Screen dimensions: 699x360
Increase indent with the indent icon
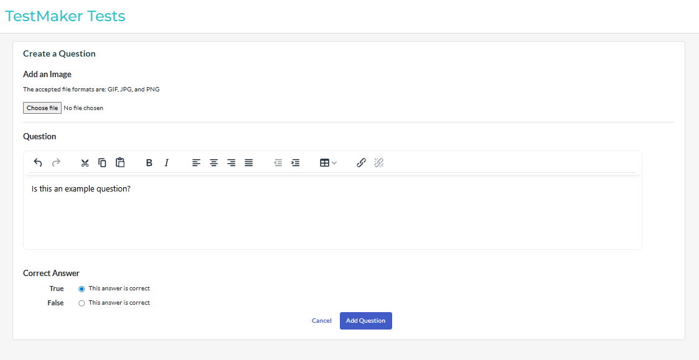pos(296,163)
